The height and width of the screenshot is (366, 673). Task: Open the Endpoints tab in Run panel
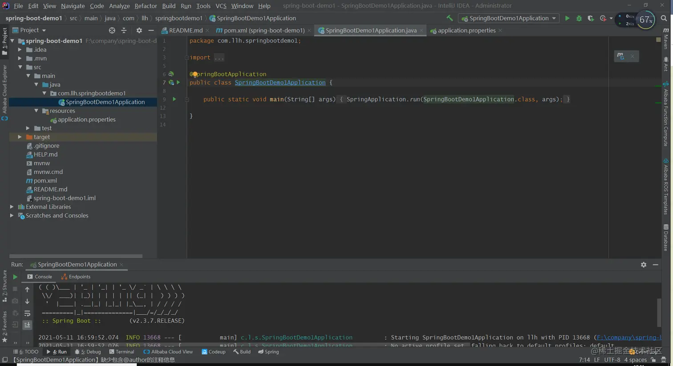pyautogui.click(x=76, y=277)
